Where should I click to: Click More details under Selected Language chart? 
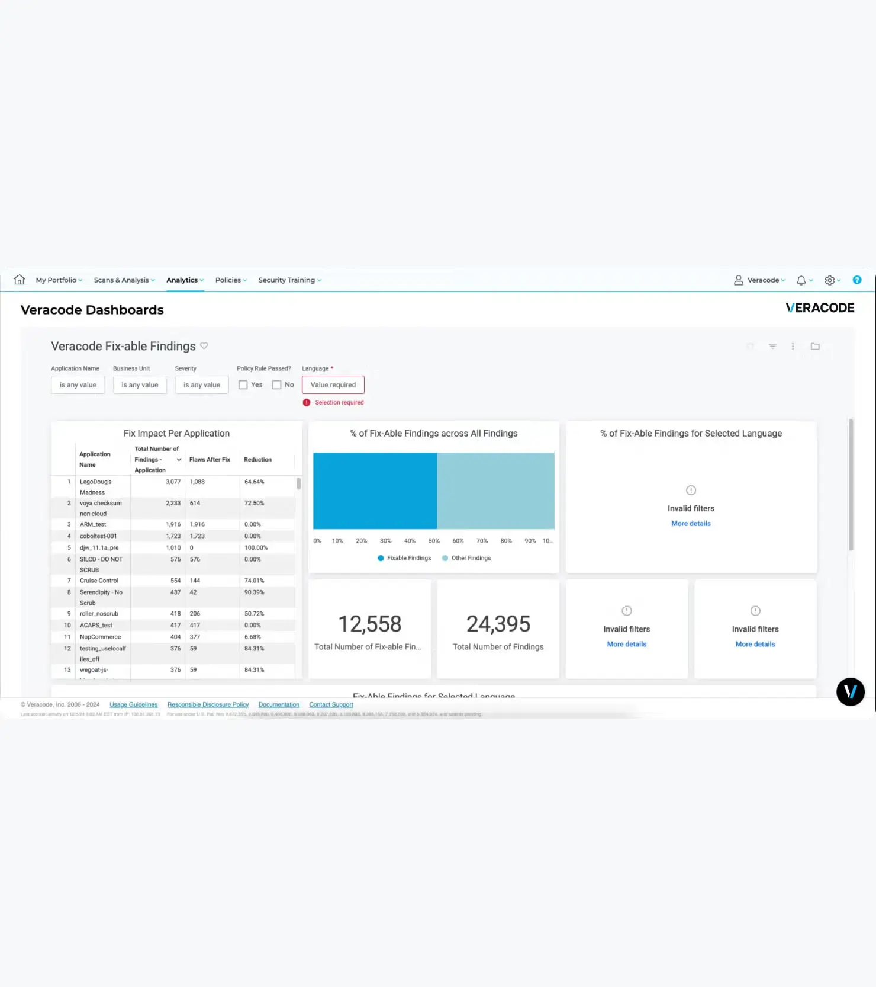pyautogui.click(x=691, y=524)
